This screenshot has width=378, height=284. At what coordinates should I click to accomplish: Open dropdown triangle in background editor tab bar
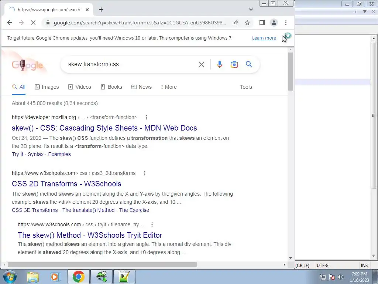click(x=365, y=11)
